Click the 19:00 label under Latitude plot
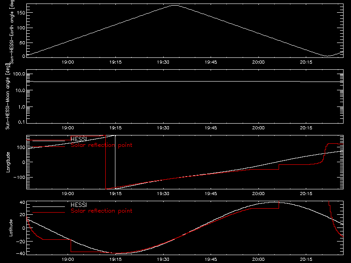351x263 pixels. 68,259
